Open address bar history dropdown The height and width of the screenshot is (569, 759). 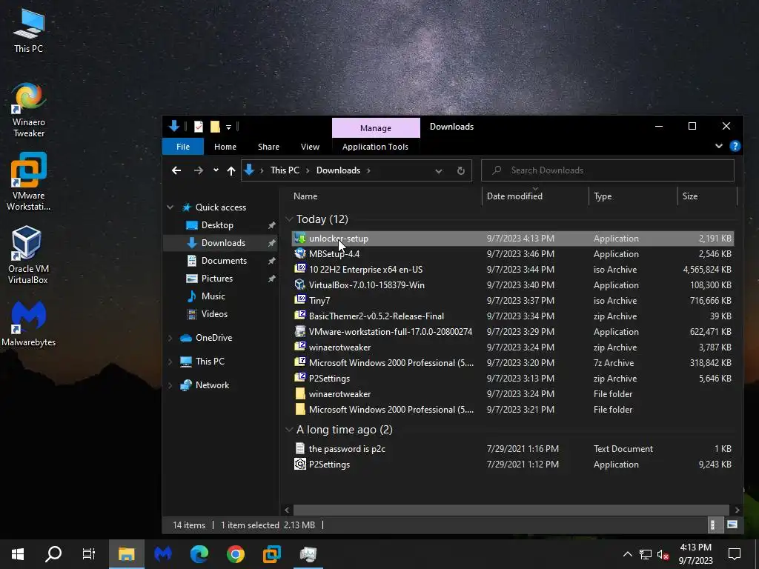click(x=439, y=171)
